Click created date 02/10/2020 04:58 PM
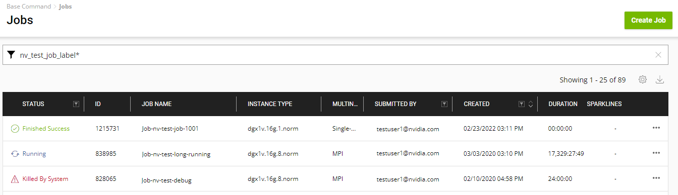The height and width of the screenshot is (195, 678). tap(493, 178)
